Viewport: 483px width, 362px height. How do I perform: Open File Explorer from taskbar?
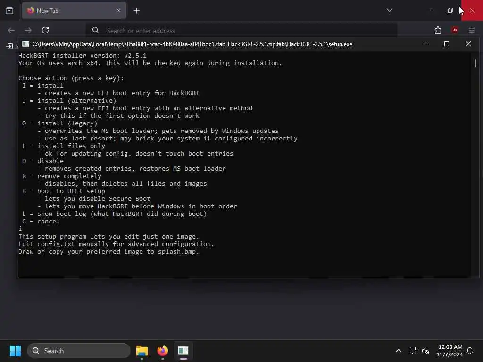coord(142,351)
